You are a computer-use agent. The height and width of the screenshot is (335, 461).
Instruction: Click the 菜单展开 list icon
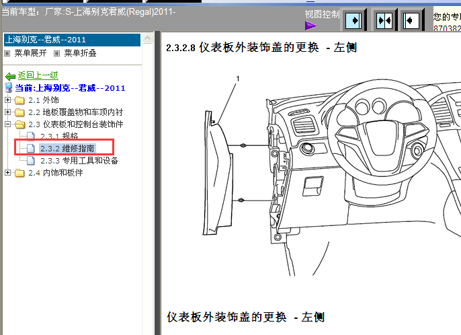click(7, 53)
